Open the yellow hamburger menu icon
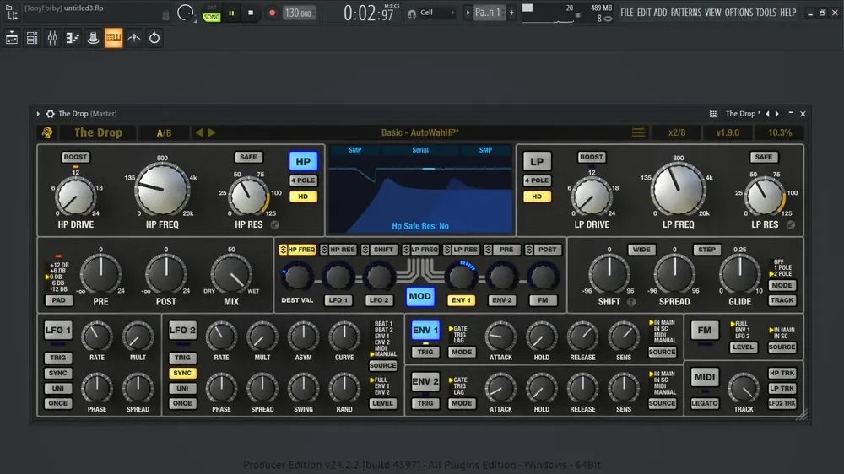 pos(638,132)
